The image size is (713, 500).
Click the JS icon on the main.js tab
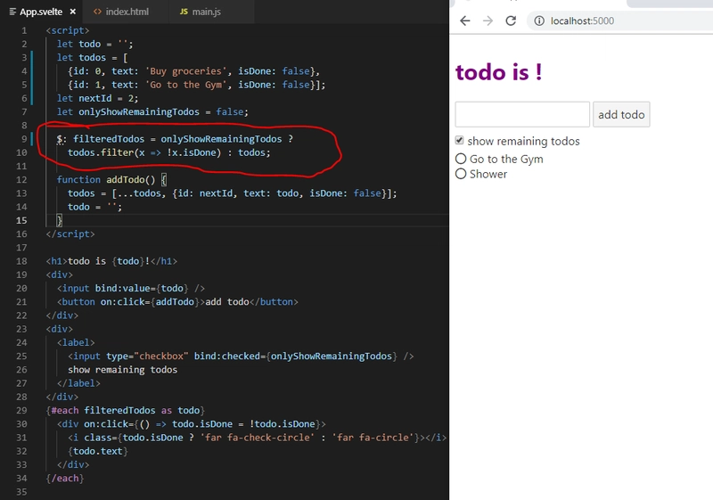tap(183, 11)
